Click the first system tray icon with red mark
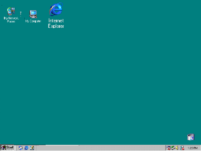Screen dimensions: 201x151 click(168, 148)
